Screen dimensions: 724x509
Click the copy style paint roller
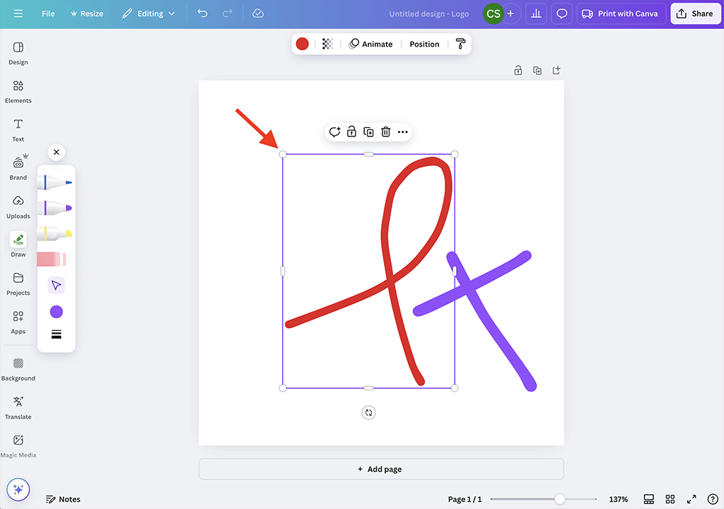click(460, 44)
